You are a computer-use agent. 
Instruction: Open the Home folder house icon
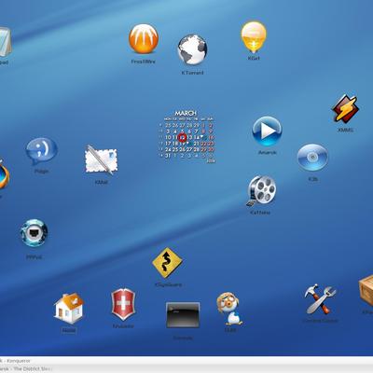pyautogui.click(x=69, y=308)
